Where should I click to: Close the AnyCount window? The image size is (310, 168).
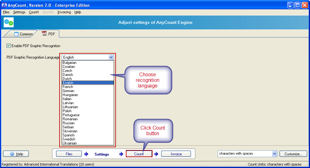pos(305,5)
